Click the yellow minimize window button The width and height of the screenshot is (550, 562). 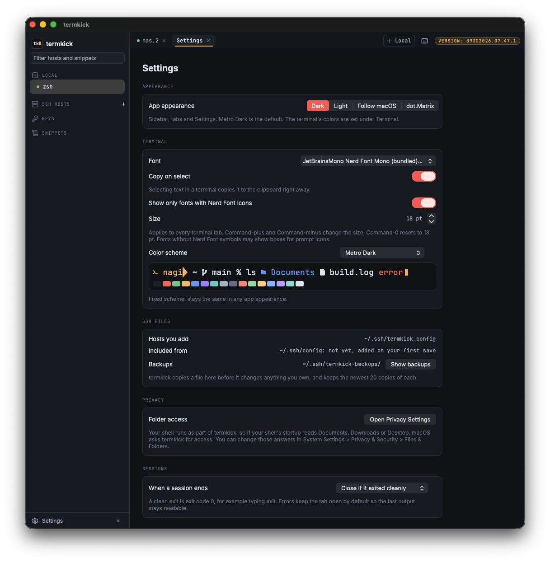click(x=43, y=24)
